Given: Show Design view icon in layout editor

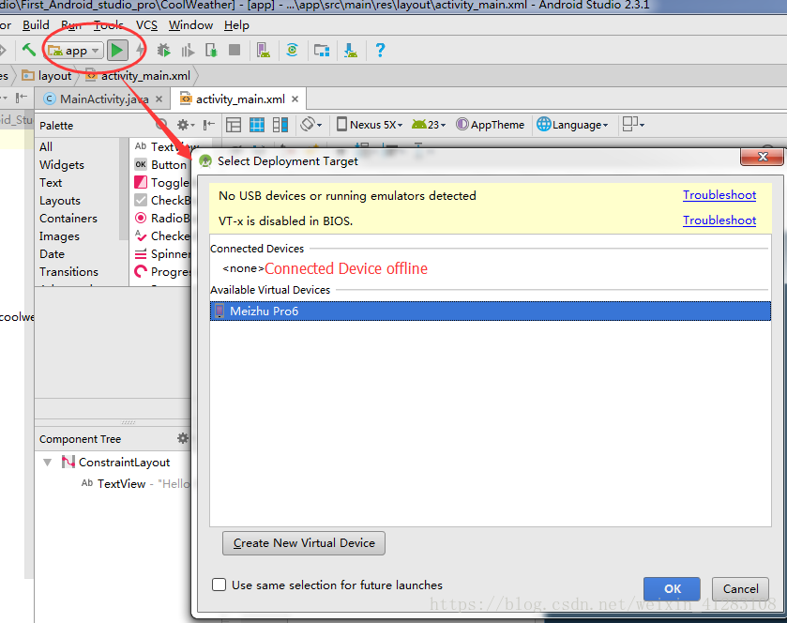Looking at the screenshot, I should click(234, 125).
